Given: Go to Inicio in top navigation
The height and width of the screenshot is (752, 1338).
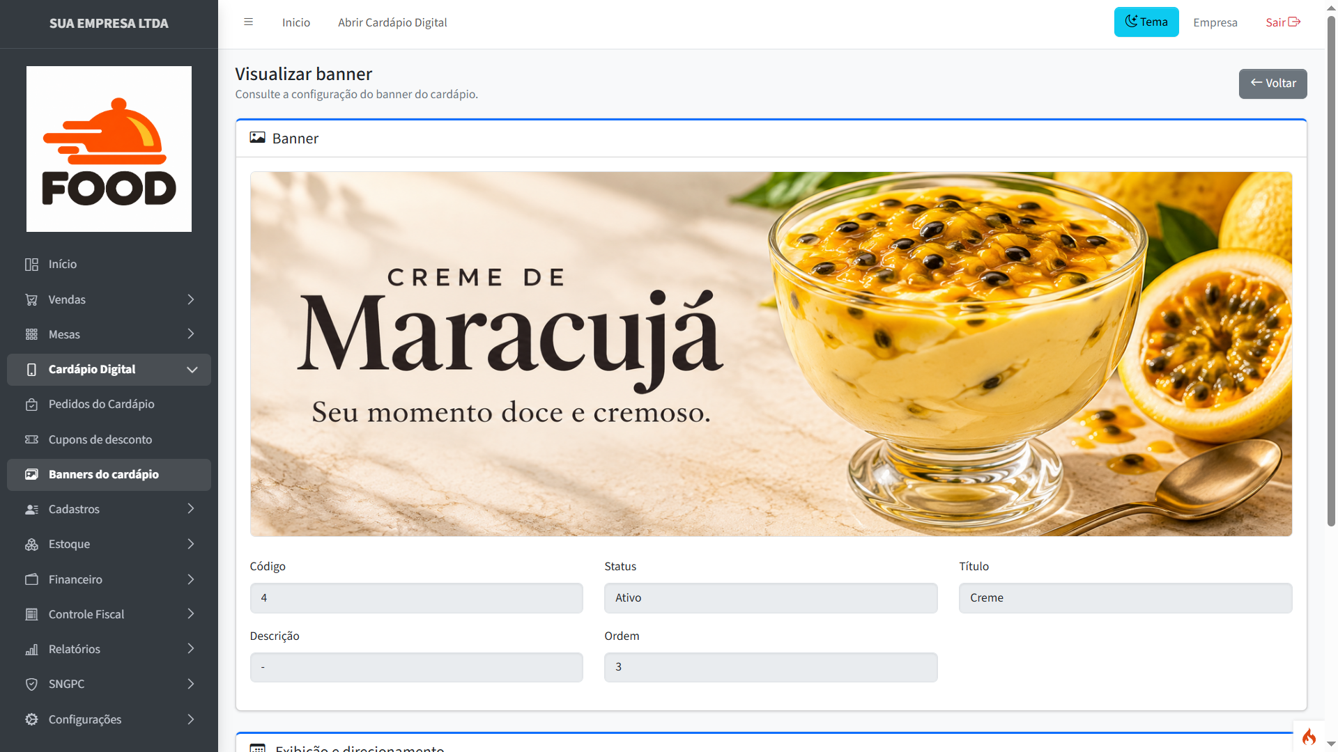Looking at the screenshot, I should tap(296, 22).
